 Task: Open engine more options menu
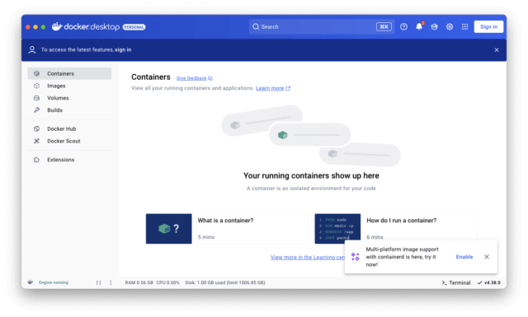click(x=111, y=282)
